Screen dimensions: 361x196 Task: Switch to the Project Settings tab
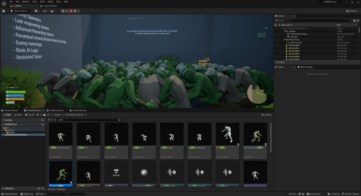[49, 6]
